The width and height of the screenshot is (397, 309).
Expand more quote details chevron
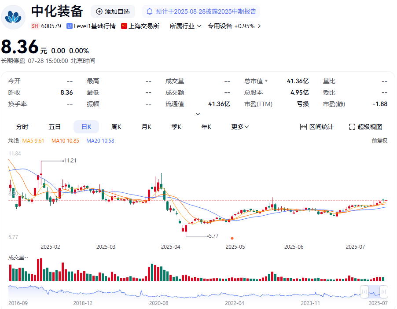(x=198, y=114)
